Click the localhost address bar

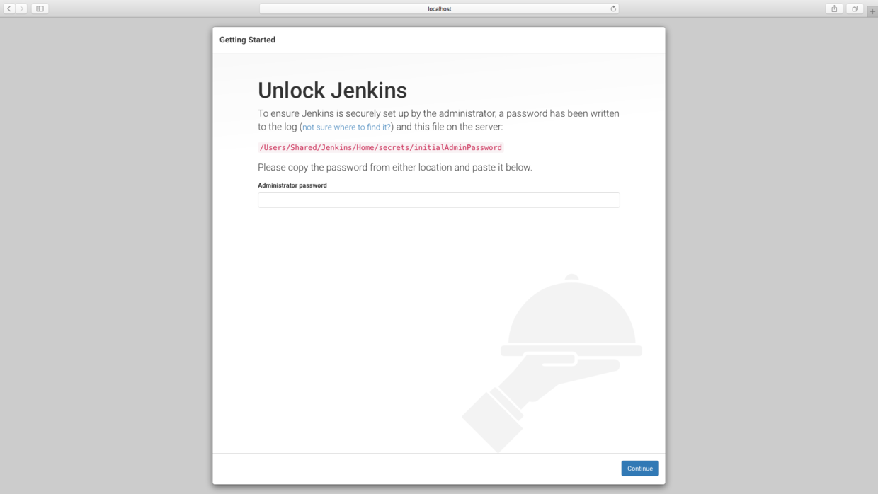(439, 8)
